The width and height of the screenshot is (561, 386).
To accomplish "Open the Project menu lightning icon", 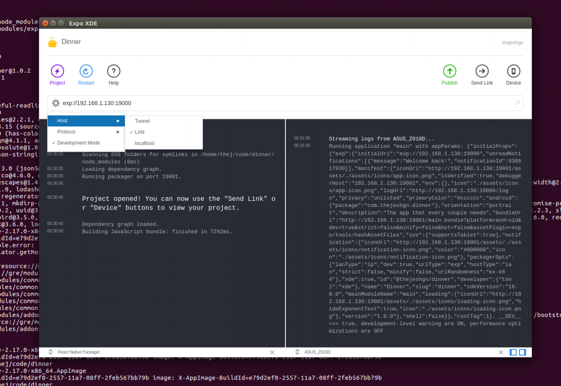I will pyautogui.click(x=57, y=71).
